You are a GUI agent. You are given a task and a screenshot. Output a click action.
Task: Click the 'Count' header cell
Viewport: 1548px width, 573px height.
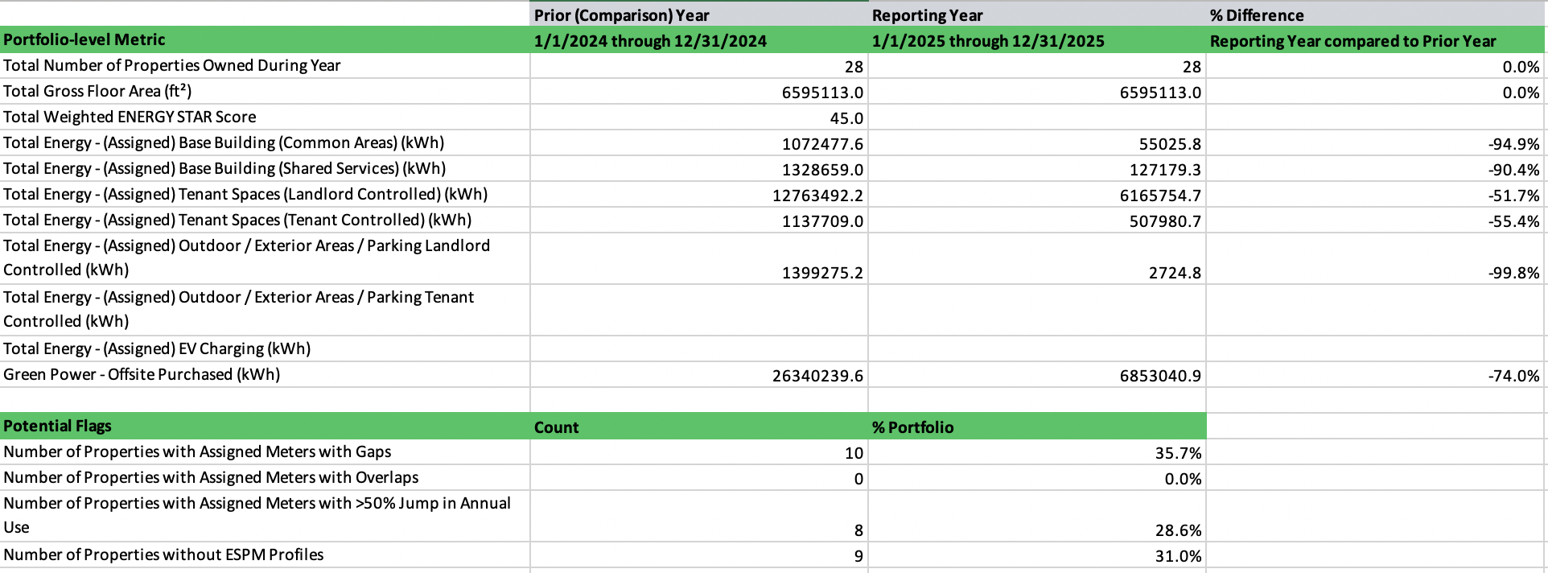click(x=699, y=427)
